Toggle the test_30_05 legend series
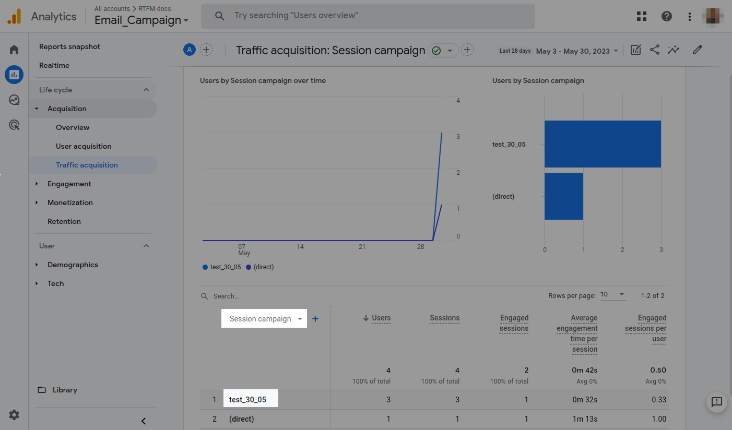The width and height of the screenshot is (732, 430). pyautogui.click(x=222, y=267)
